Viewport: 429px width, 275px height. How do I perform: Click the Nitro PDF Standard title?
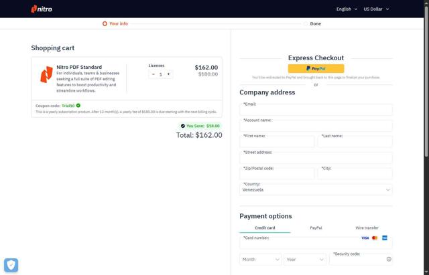pos(79,67)
